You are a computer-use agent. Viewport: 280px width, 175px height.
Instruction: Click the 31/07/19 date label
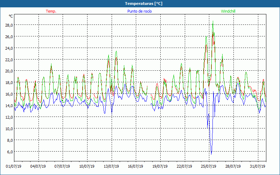click(258, 166)
